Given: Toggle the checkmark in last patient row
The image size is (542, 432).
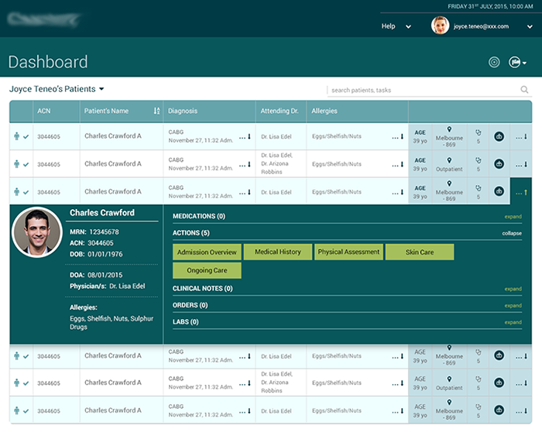Looking at the screenshot, I should 26,411.
